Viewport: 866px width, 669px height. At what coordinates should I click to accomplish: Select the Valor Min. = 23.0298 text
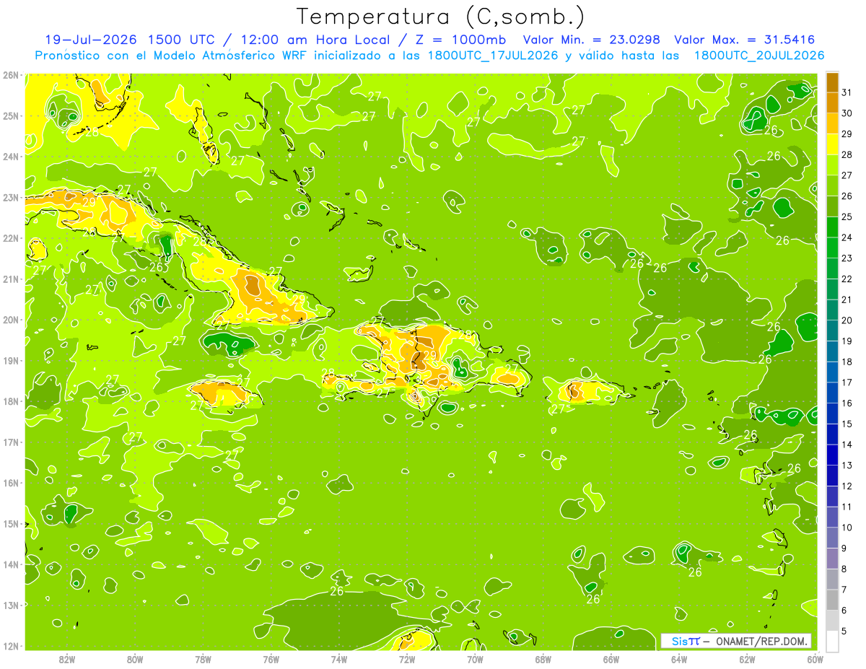(592, 40)
